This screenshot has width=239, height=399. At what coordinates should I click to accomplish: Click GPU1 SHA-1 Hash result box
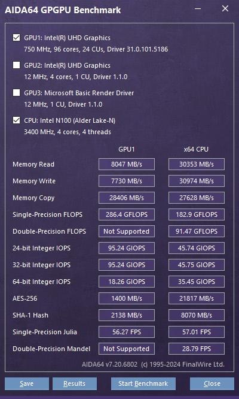(127, 315)
